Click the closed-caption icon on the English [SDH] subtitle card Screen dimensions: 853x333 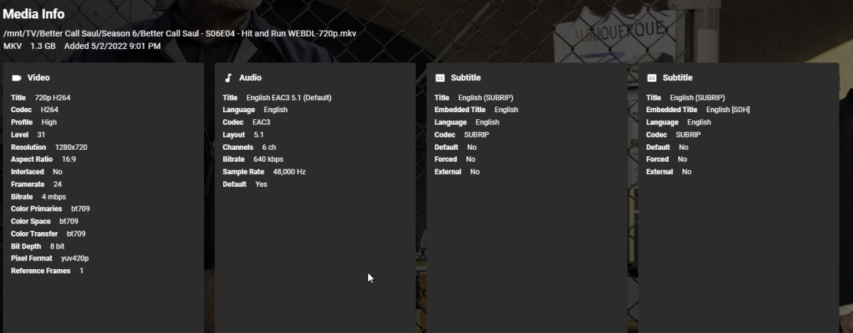(652, 78)
